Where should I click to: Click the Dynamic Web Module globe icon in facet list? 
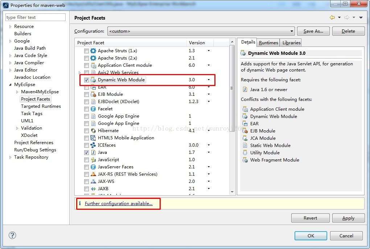94,80
